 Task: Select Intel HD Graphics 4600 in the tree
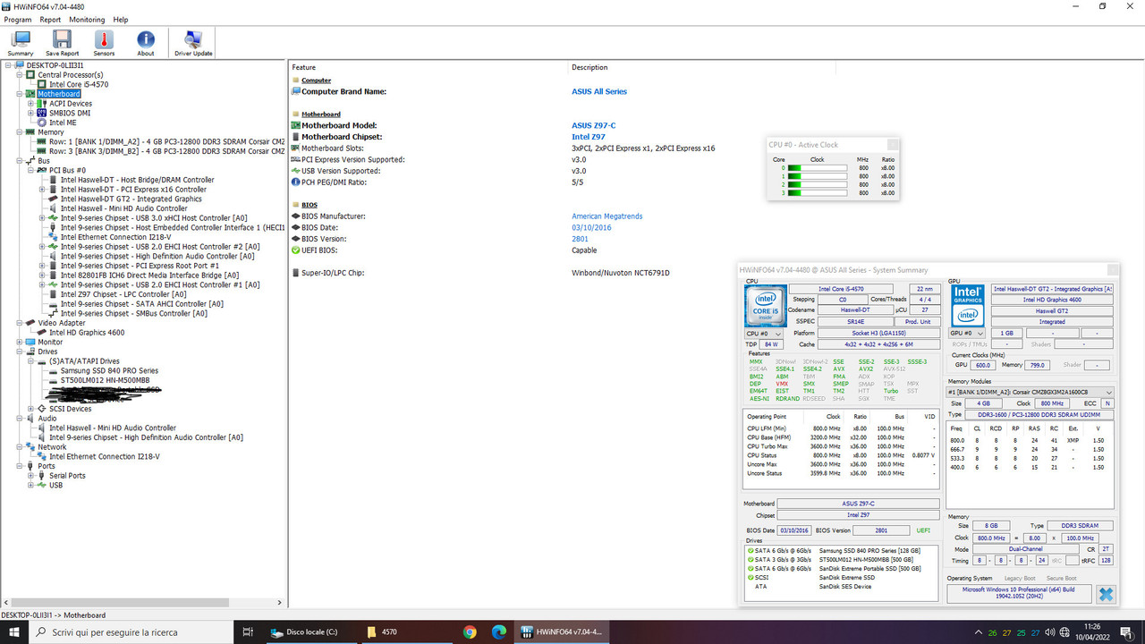click(x=87, y=333)
